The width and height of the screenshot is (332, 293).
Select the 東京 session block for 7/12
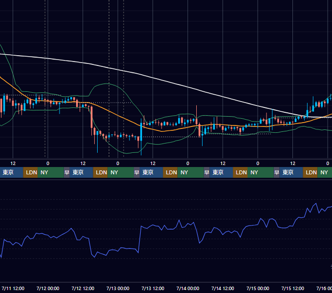(82, 172)
